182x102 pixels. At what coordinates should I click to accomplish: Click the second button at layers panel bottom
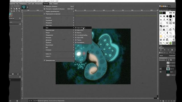point(163,101)
